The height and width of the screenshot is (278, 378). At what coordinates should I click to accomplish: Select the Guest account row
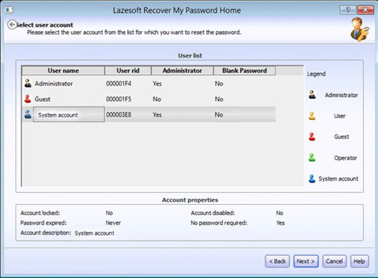pos(43,99)
